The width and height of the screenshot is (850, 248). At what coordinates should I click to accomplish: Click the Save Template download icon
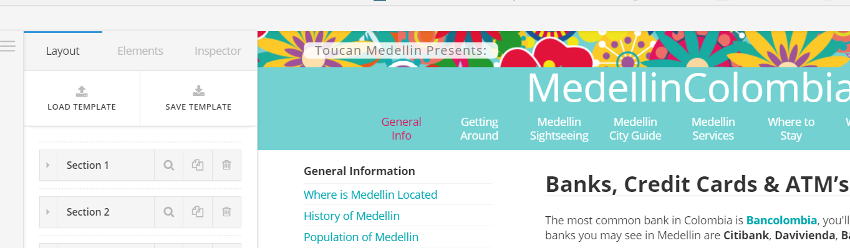(198, 92)
